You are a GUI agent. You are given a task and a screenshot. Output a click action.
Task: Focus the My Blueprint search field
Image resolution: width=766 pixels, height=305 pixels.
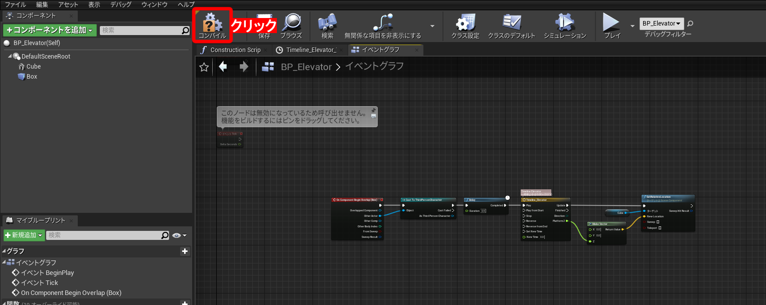coord(108,235)
